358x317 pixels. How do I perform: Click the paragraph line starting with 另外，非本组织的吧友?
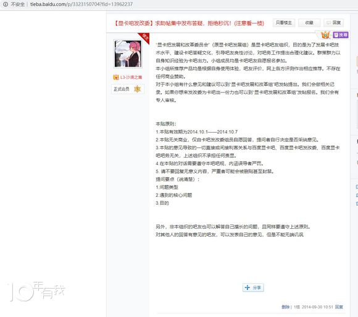(233, 227)
